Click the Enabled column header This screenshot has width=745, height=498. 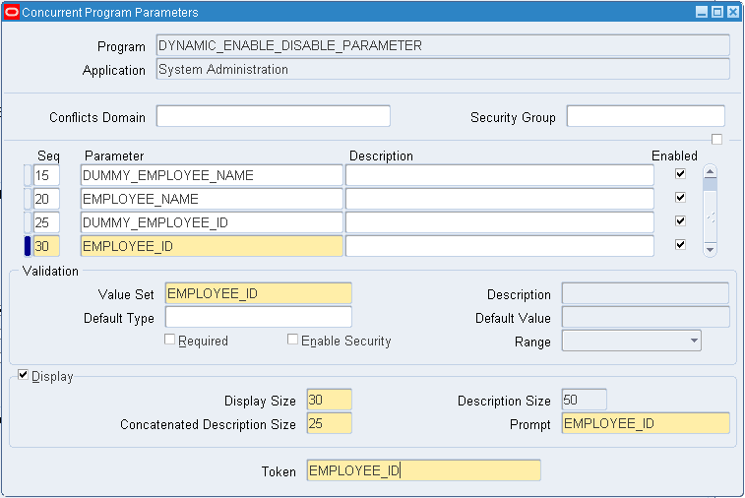coord(674,156)
